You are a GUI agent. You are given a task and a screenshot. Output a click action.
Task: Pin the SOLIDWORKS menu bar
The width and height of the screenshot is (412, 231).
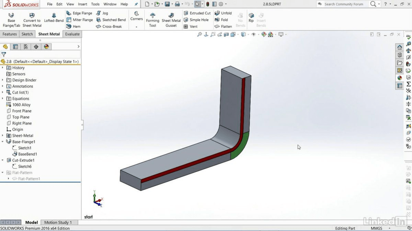coord(136,4)
